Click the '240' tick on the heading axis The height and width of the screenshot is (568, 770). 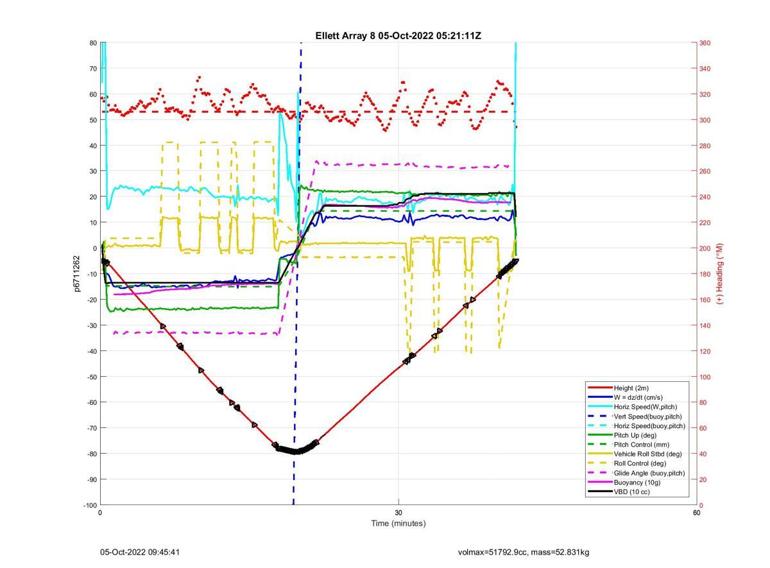coord(705,197)
